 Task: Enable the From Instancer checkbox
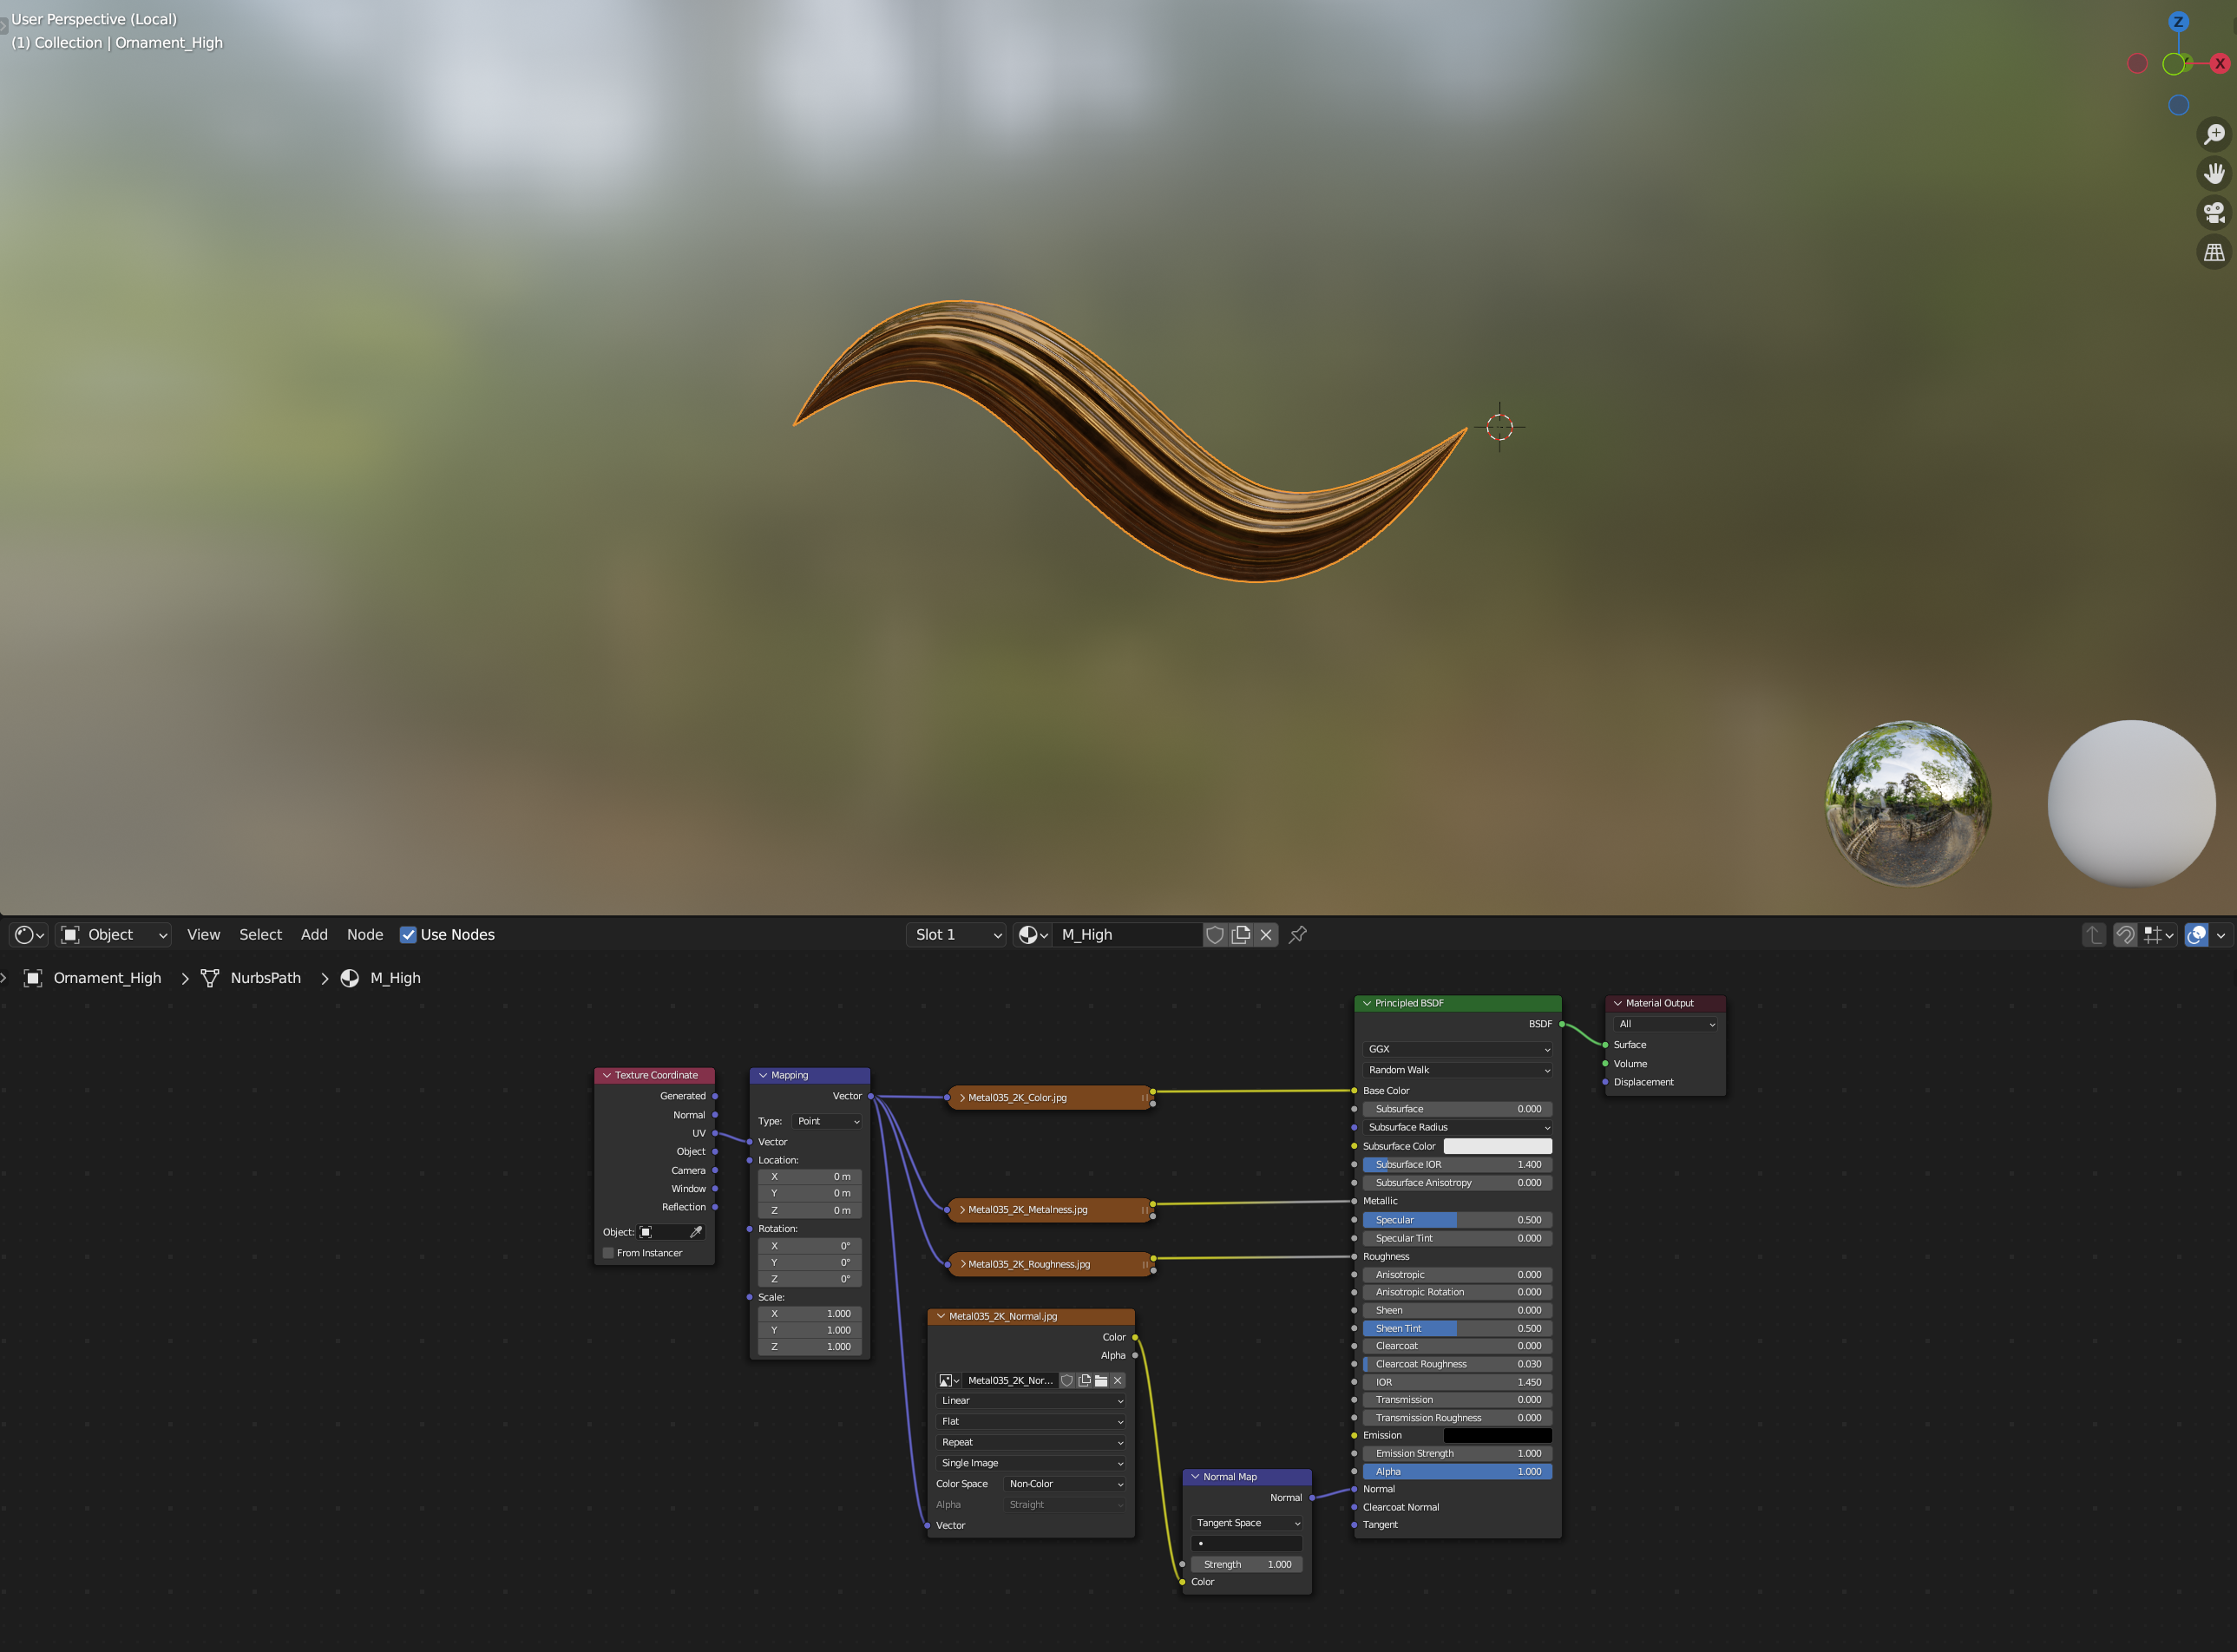click(x=608, y=1253)
